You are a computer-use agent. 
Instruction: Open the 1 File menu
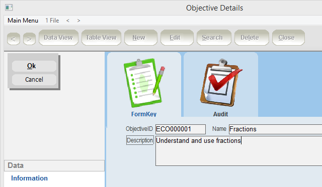[x=52, y=21]
